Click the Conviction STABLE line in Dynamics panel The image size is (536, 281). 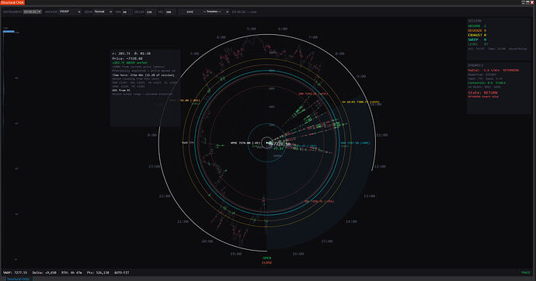(486, 83)
